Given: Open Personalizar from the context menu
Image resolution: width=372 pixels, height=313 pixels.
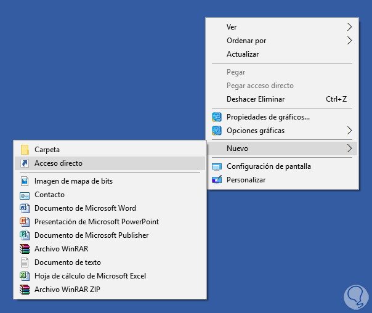Looking at the screenshot, I should coord(246,180).
